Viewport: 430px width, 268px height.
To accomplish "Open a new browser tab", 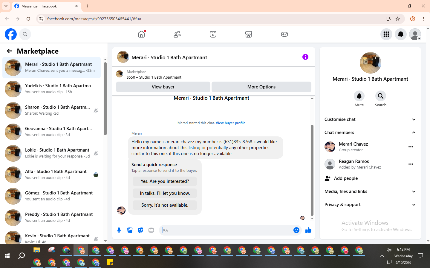I will (x=87, y=6).
